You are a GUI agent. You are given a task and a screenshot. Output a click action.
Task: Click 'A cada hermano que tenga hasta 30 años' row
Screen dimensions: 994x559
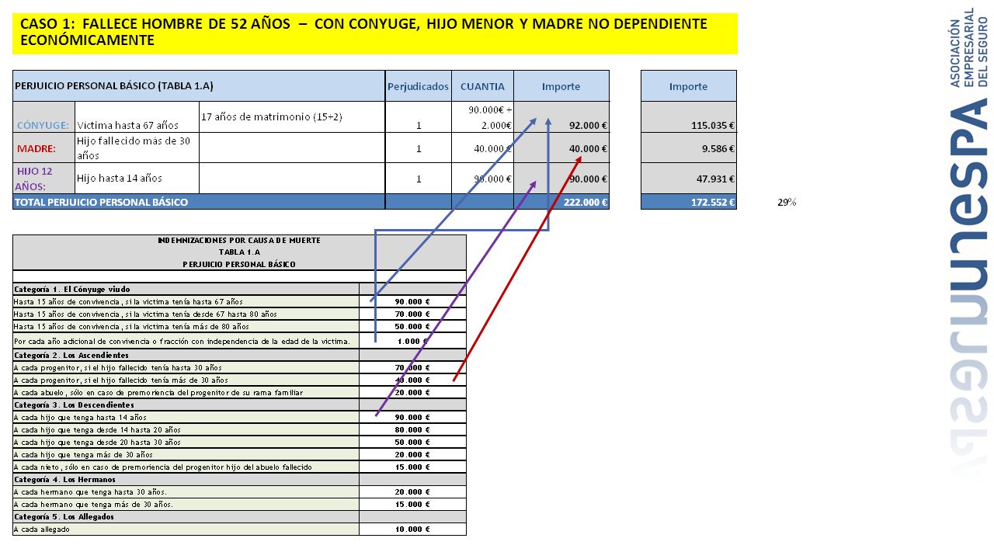pos(239,491)
